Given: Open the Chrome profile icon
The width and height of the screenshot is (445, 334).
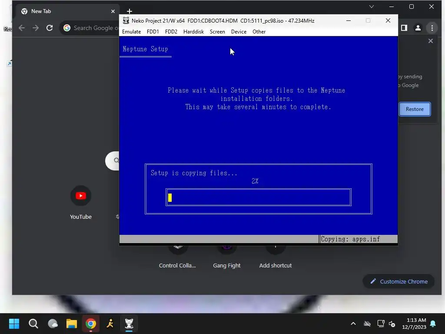Looking at the screenshot, I should coord(418,28).
